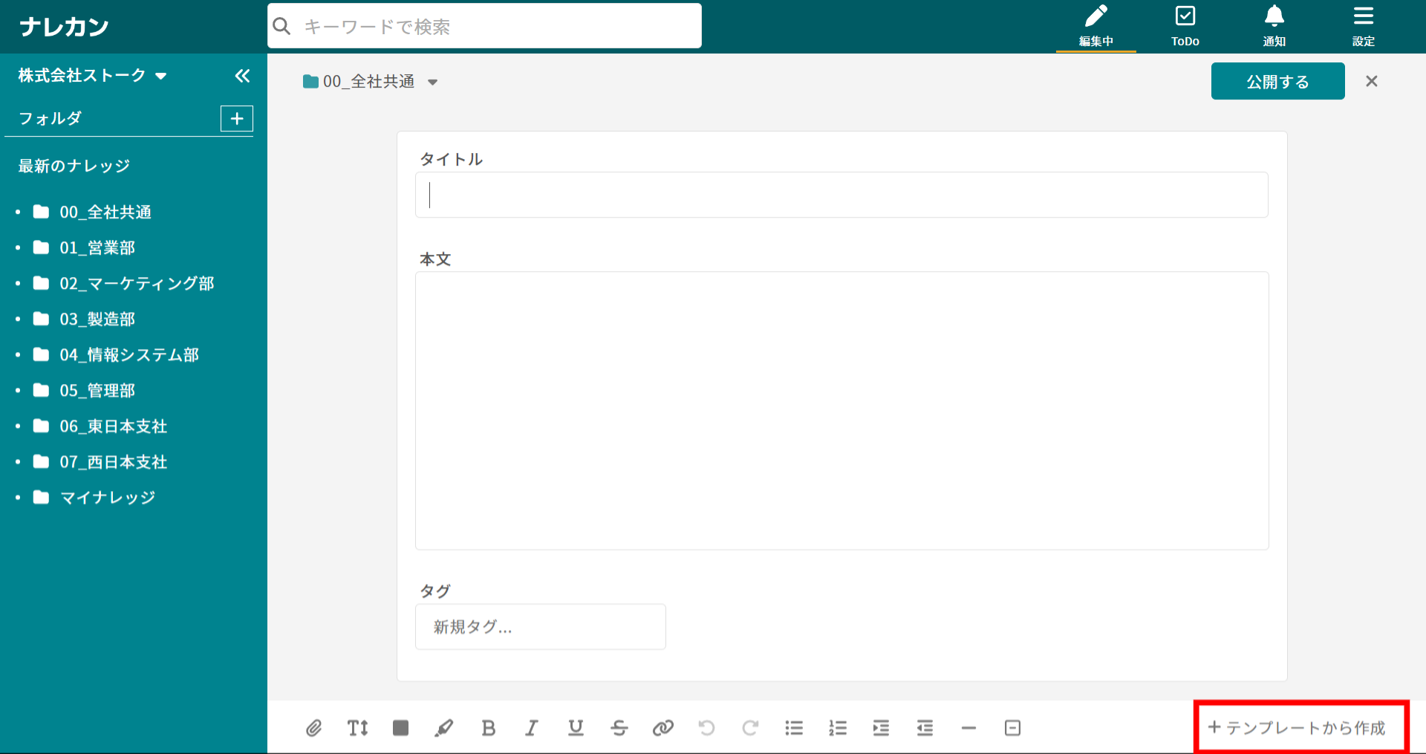Collapse the sidebar with the double chevron
1426x754 pixels.
click(242, 76)
